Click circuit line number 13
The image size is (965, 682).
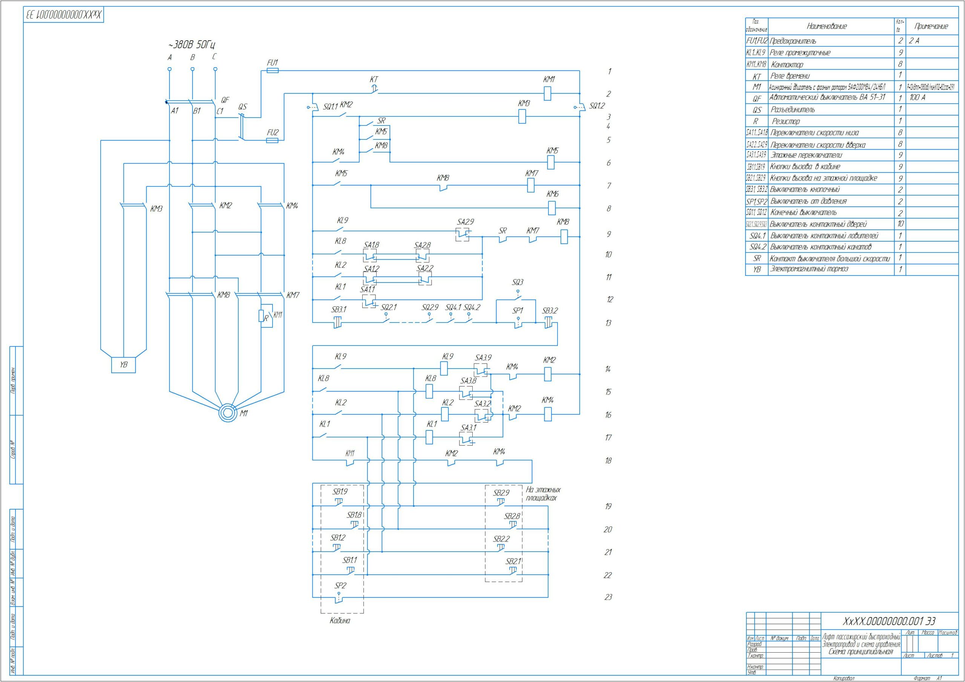(x=608, y=323)
